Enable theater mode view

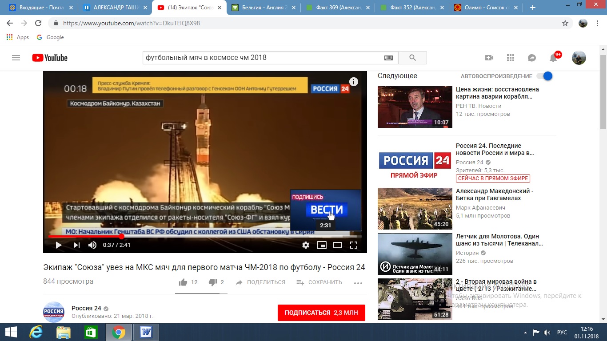338,245
